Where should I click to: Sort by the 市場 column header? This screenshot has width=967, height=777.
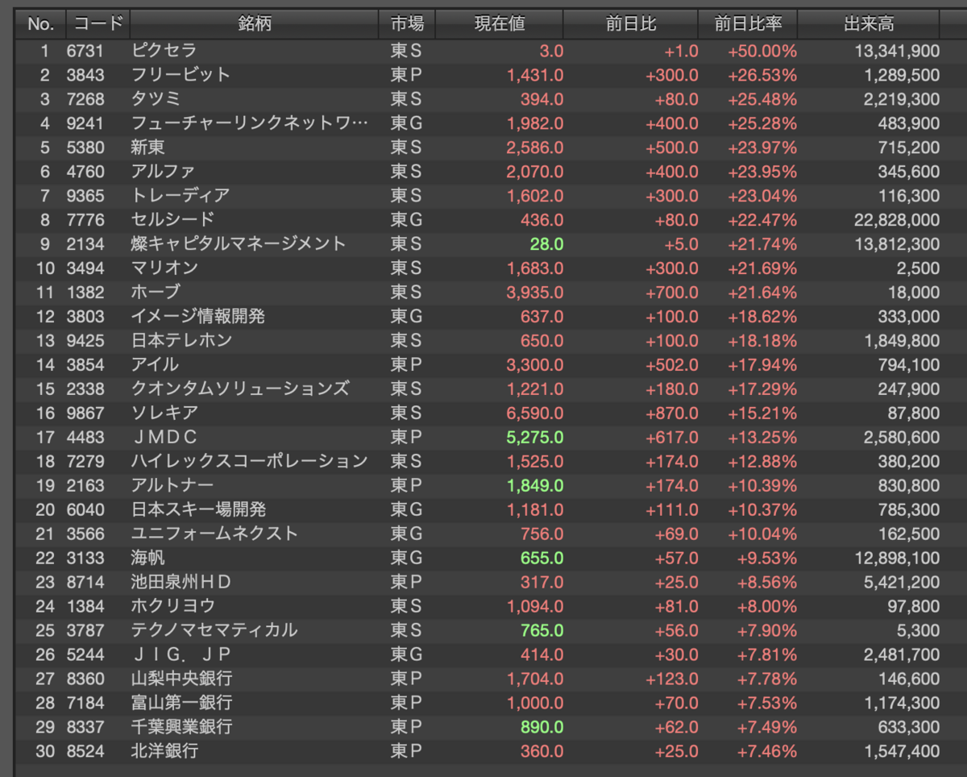(407, 24)
